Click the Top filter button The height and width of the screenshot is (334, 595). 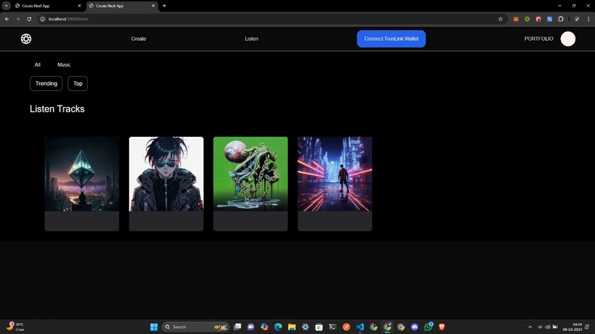click(x=78, y=83)
